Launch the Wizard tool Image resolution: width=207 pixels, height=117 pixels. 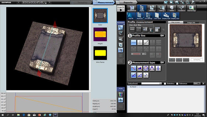171,9
